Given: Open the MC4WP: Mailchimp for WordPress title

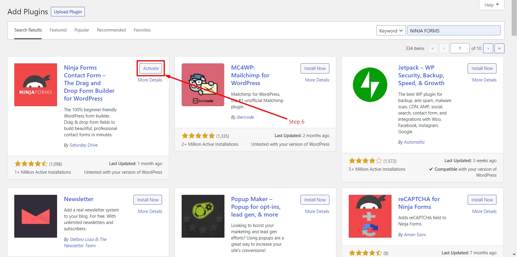Looking at the screenshot, I should pyautogui.click(x=250, y=75).
